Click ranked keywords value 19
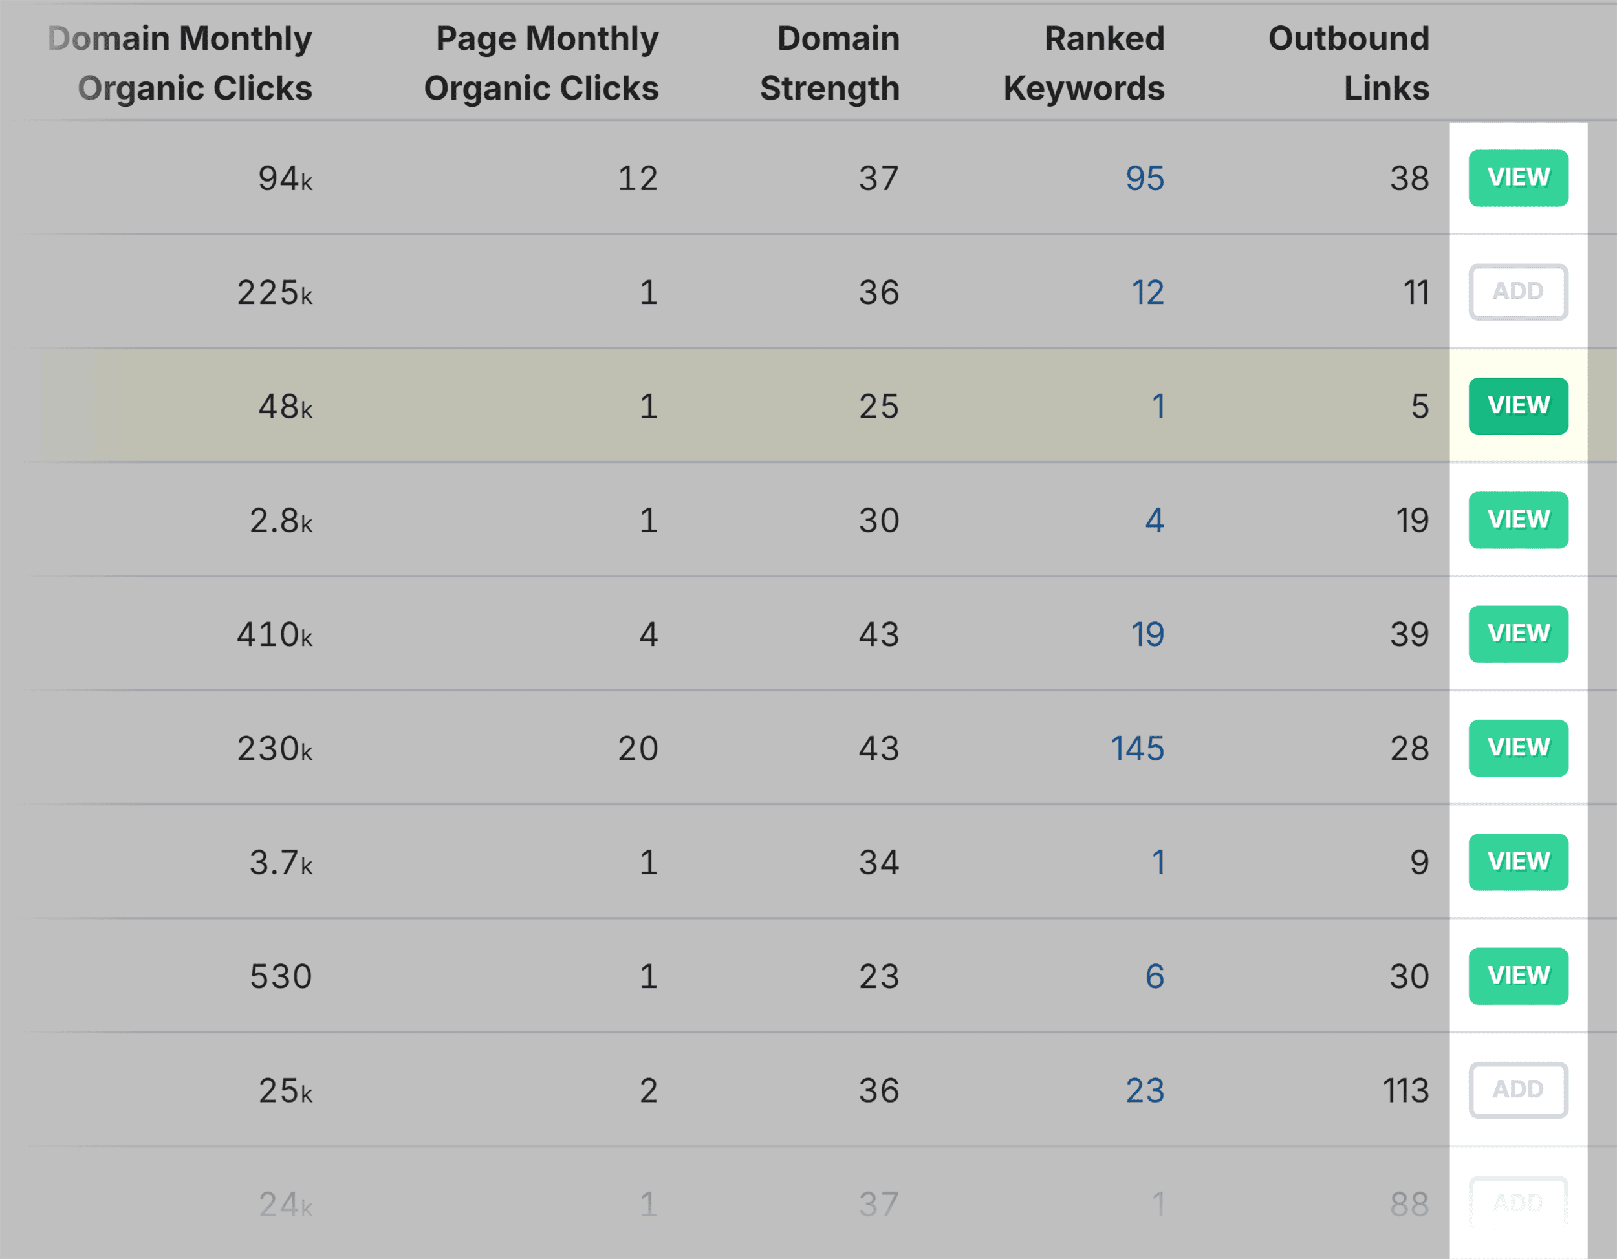Image resolution: width=1617 pixels, height=1259 pixels. [1147, 634]
